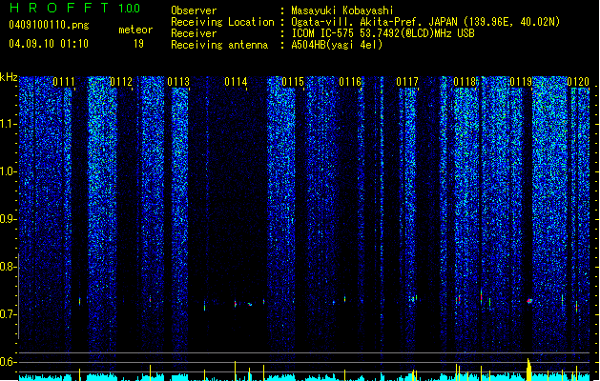
Task: Click the ICOM IC-575 receiver text
Action: 383,33
